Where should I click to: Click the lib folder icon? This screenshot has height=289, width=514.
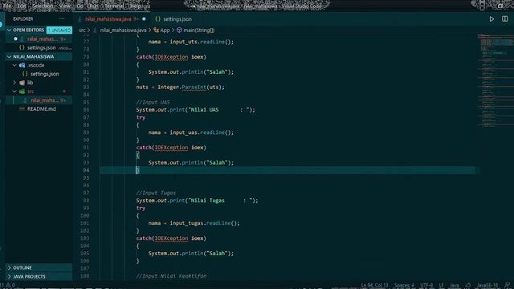click(x=22, y=83)
